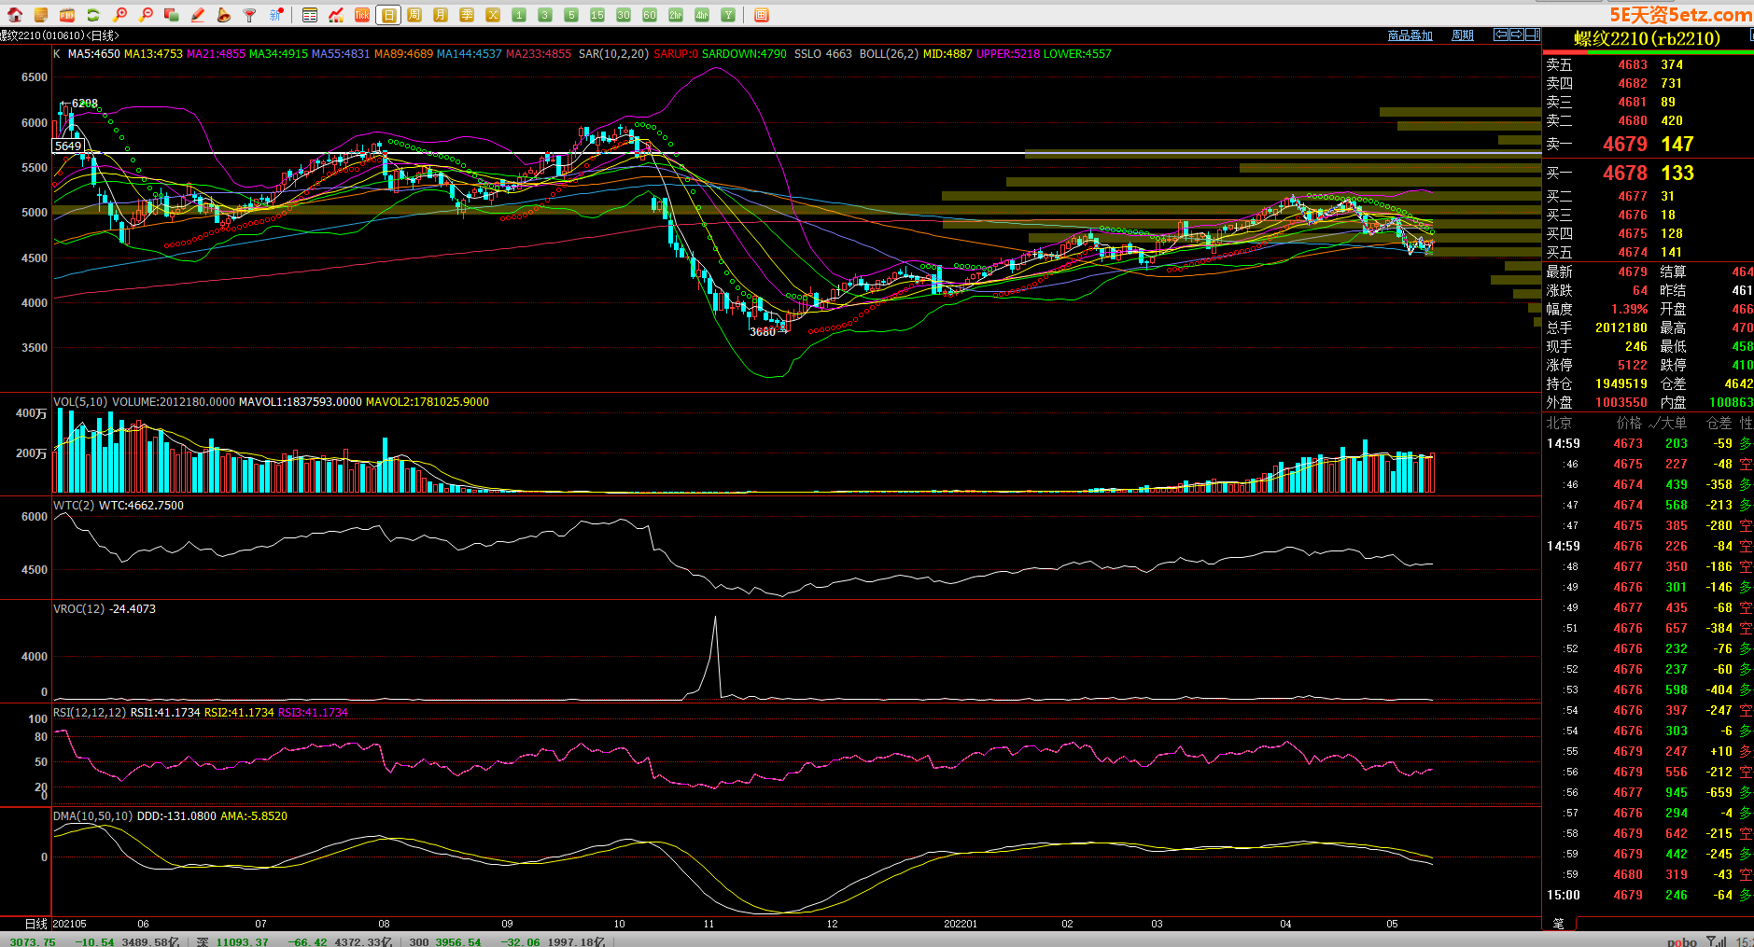1754x947 pixels.
Task: Click the red house Home icon
Action: click(15, 15)
